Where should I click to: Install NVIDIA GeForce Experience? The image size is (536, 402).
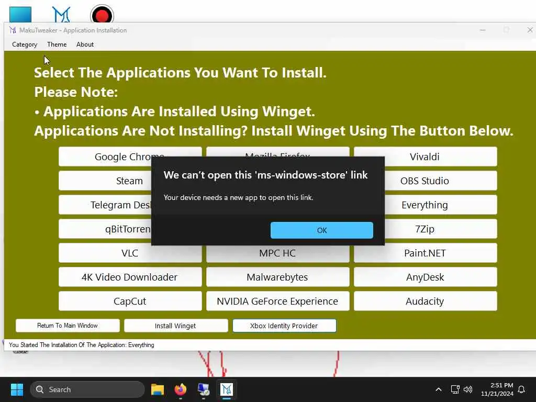point(277,301)
